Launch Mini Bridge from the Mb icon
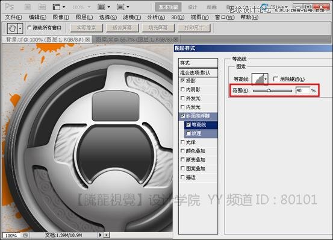Screen dimensions: 333x240 [x=42, y=7]
